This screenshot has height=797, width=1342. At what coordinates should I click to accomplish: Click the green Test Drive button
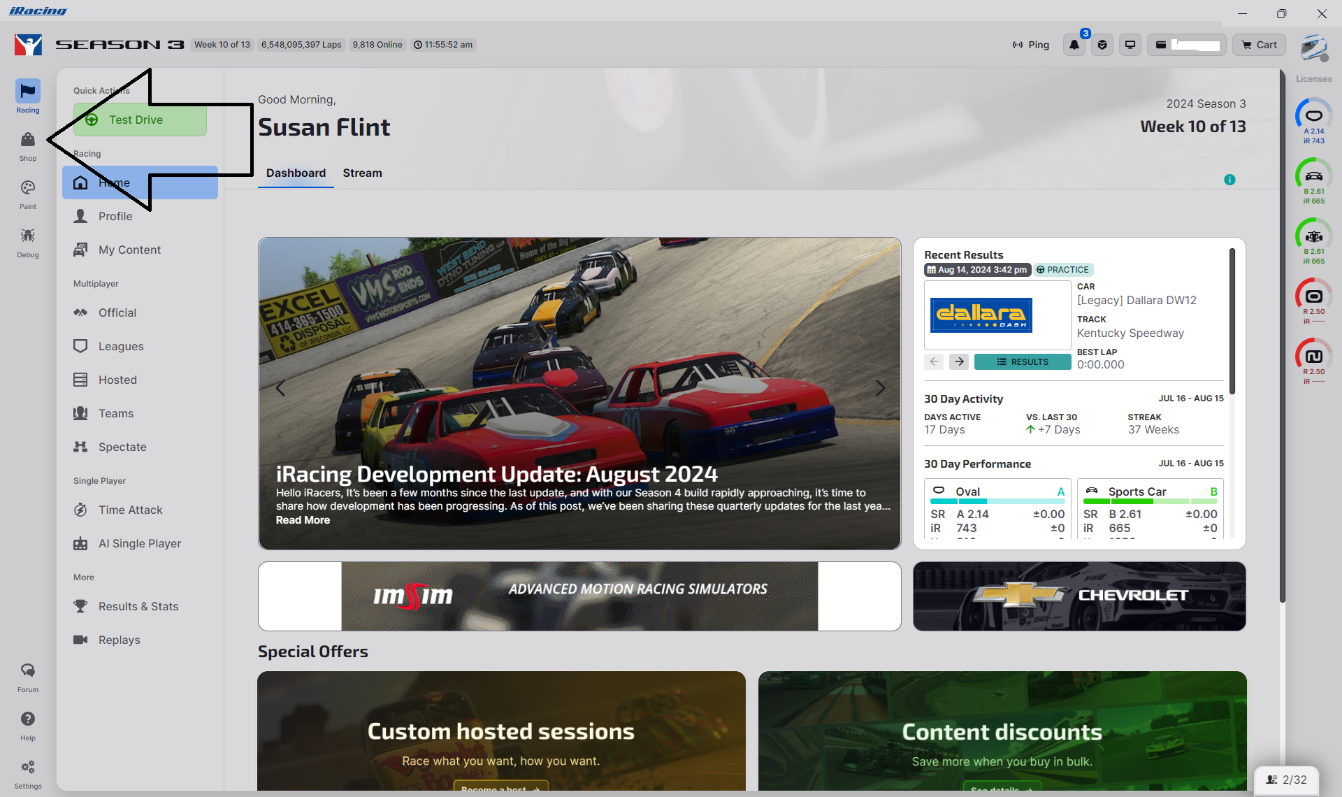[140, 120]
